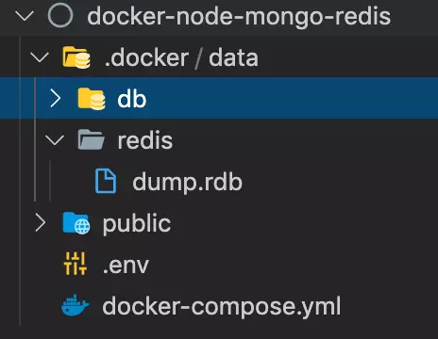
Task: Click the dump.rdb file icon
Action: [x=106, y=181]
